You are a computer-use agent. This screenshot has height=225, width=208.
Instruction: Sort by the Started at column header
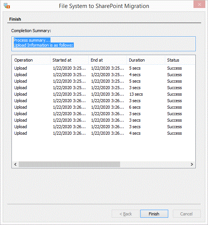pos(69,60)
